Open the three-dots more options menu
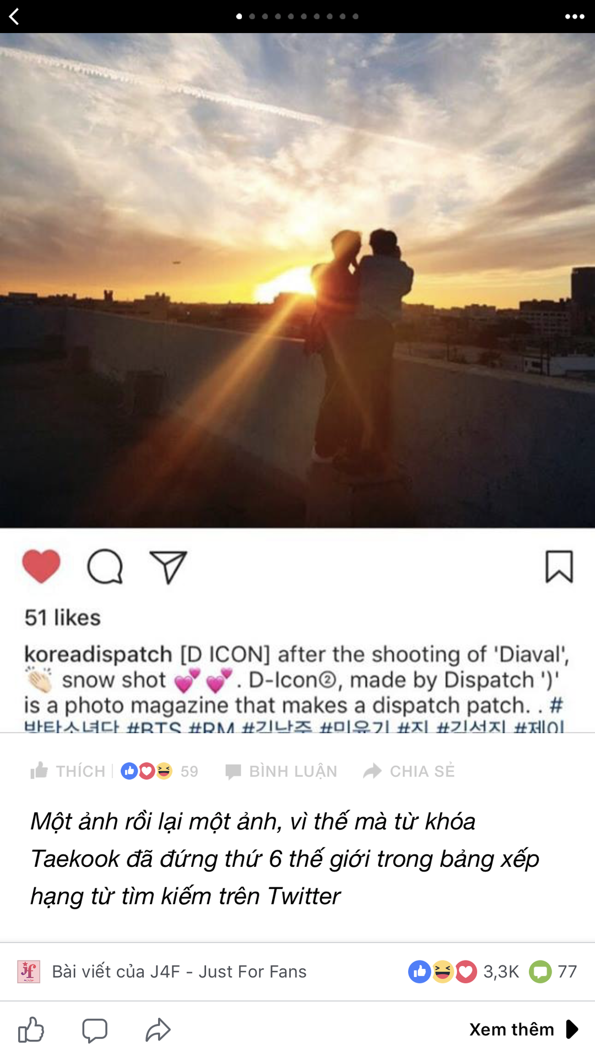 point(575,17)
